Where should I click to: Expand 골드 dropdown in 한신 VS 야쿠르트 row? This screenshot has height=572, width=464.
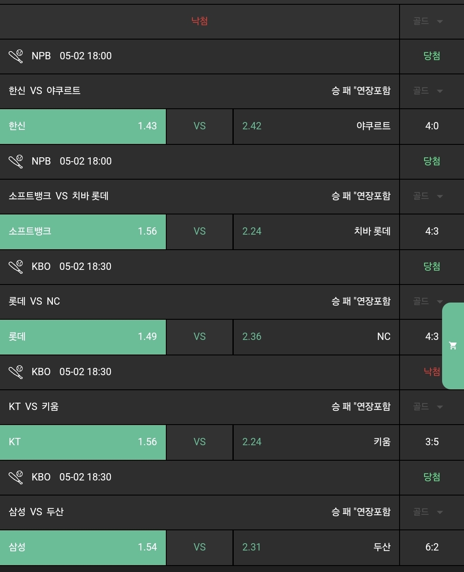click(428, 91)
